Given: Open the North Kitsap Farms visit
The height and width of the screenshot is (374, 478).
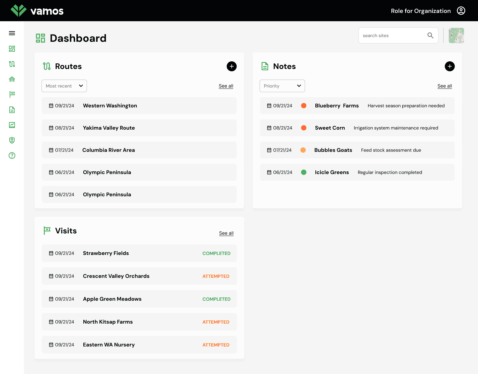Looking at the screenshot, I should coord(139,322).
